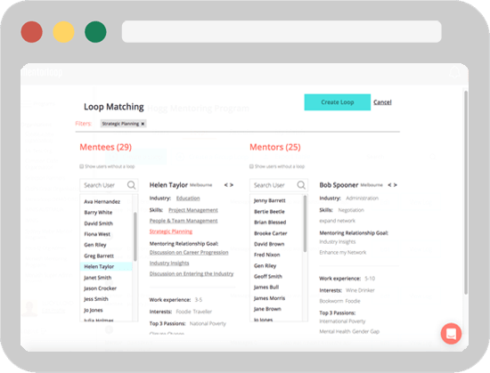Click Discussion on Career Progression goal link
Viewport: 490px width, 373px height.
(x=189, y=252)
